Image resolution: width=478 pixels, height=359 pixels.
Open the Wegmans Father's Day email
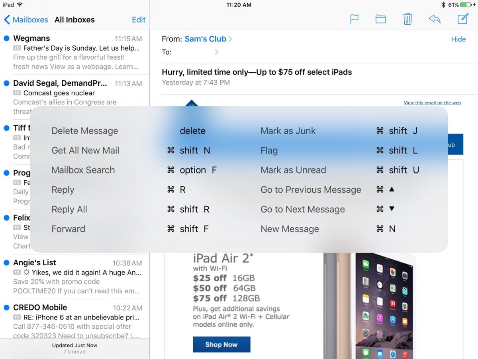pyautogui.click(x=76, y=52)
